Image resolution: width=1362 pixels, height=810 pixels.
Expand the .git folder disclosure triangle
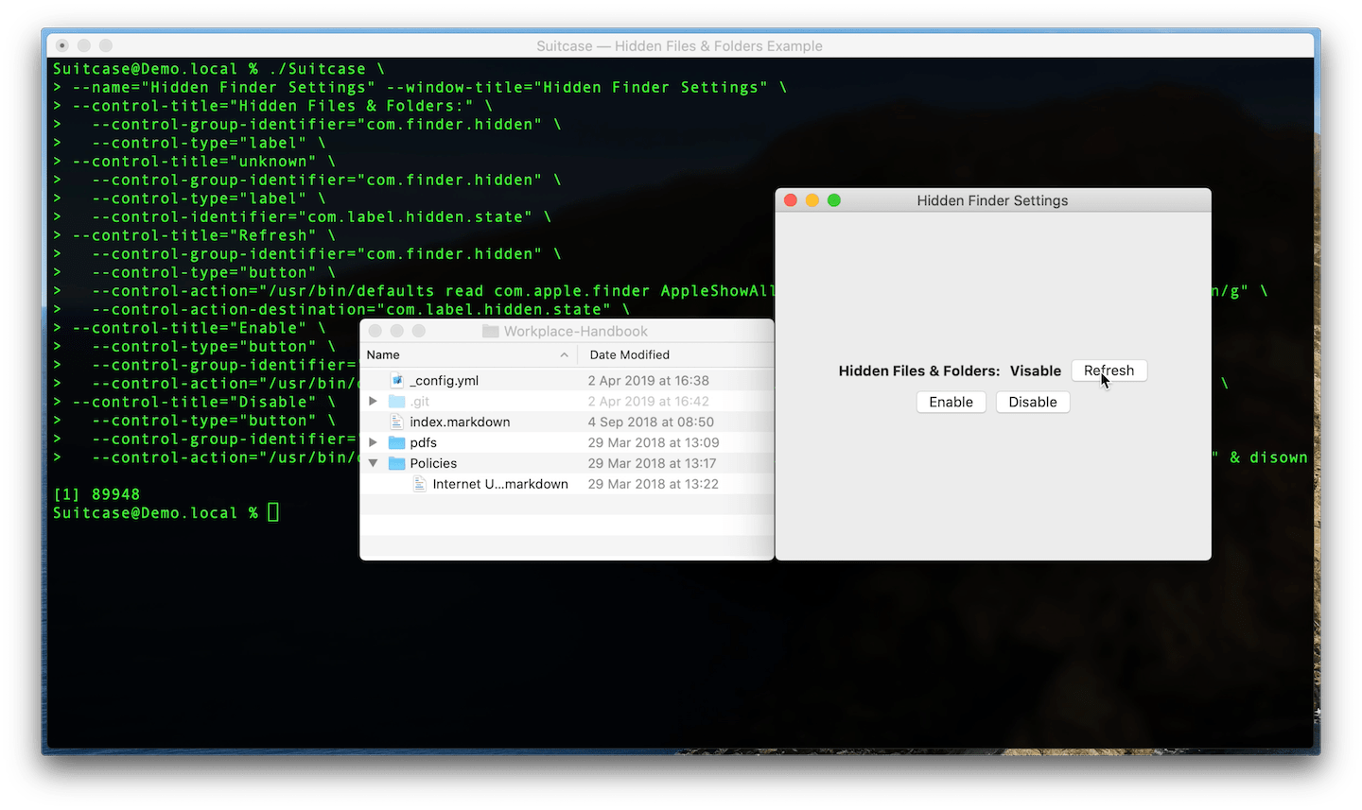(x=374, y=401)
